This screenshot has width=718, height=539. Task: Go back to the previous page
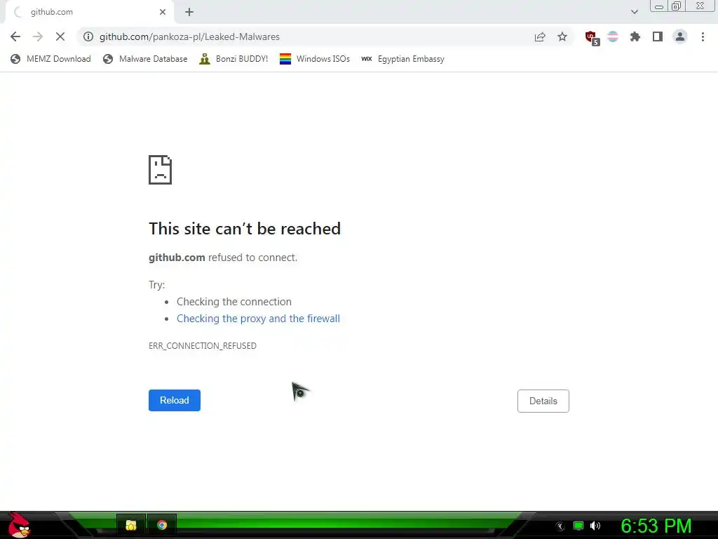[15, 36]
